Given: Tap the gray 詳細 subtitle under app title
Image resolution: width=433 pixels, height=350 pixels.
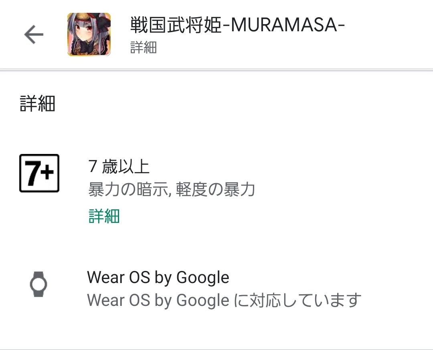Looking at the screenshot, I should point(143,48).
